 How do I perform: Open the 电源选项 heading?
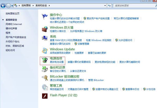(x=56, y=58)
